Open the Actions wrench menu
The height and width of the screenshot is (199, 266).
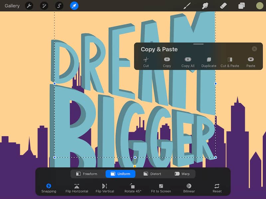click(x=29, y=6)
